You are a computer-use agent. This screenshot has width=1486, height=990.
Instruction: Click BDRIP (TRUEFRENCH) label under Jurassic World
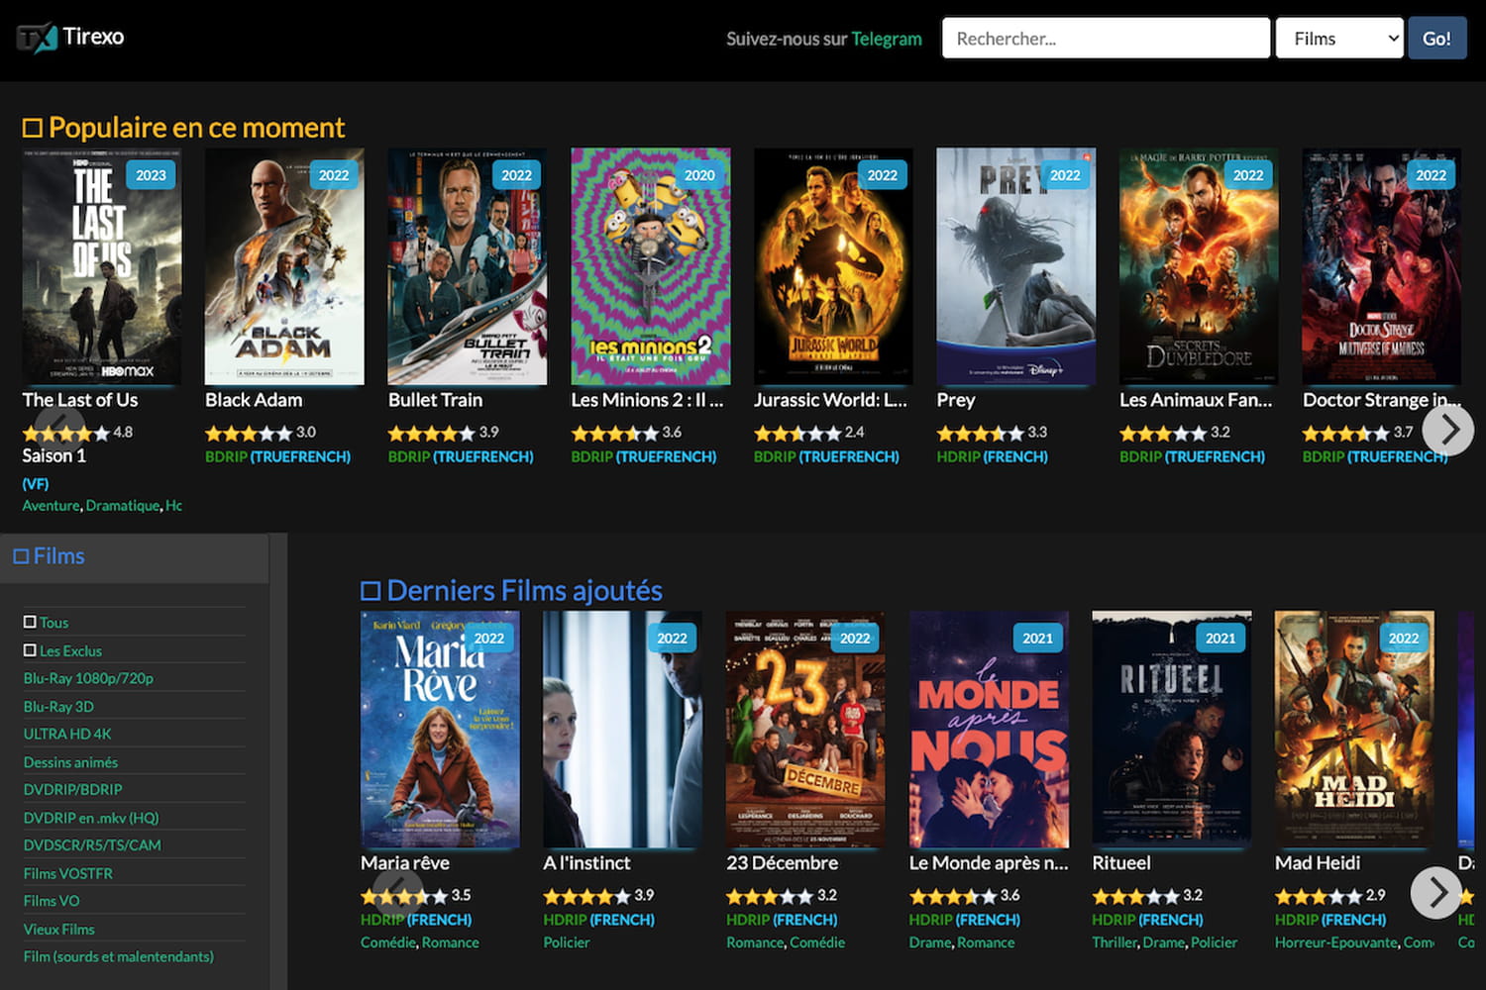click(826, 456)
